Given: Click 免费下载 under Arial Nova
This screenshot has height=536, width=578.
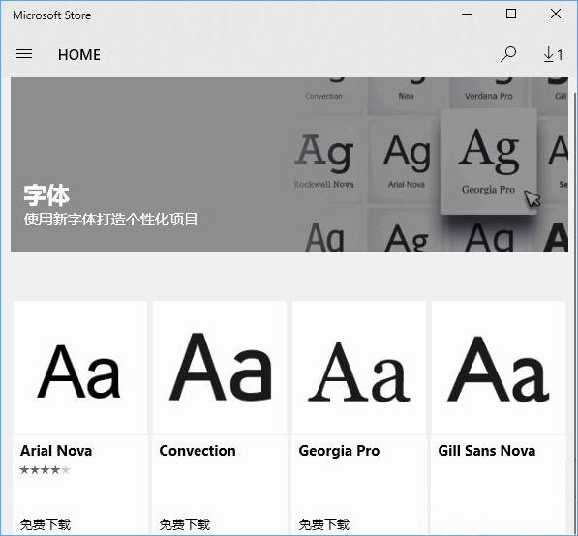Looking at the screenshot, I should click(x=45, y=524).
